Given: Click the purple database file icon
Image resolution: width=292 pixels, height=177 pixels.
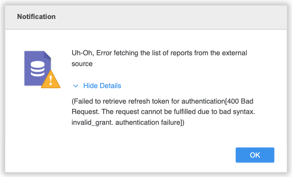Looking at the screenshot, I should [x=38, y=68].
